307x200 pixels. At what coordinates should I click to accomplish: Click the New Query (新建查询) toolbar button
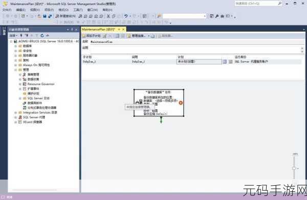tap(65, 16)
